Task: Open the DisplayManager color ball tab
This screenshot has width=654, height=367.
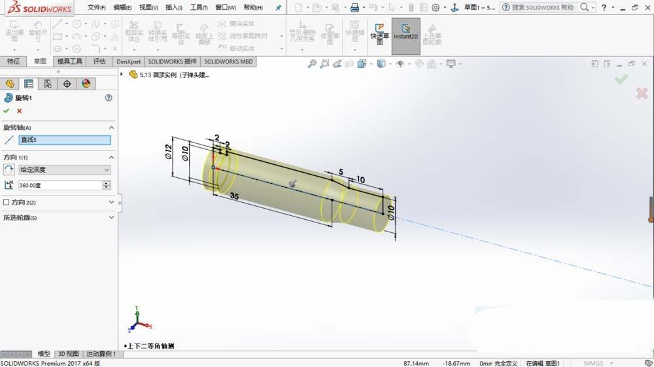Action: [x=86, y=84]
